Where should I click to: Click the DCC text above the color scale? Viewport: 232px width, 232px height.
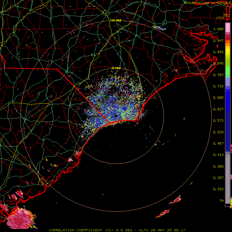(226, 15)
